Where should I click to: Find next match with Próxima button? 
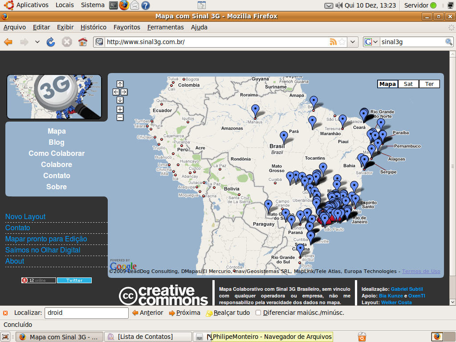tap(184, 313)
